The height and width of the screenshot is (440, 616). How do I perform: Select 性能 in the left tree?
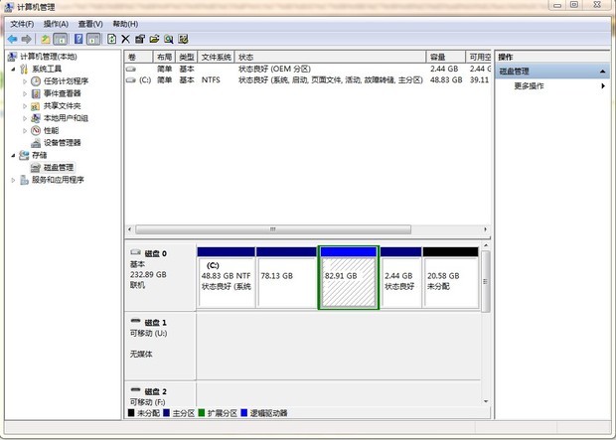51,130
